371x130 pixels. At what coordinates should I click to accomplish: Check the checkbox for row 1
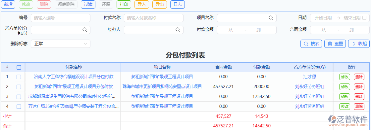click(x=19, y=77)
